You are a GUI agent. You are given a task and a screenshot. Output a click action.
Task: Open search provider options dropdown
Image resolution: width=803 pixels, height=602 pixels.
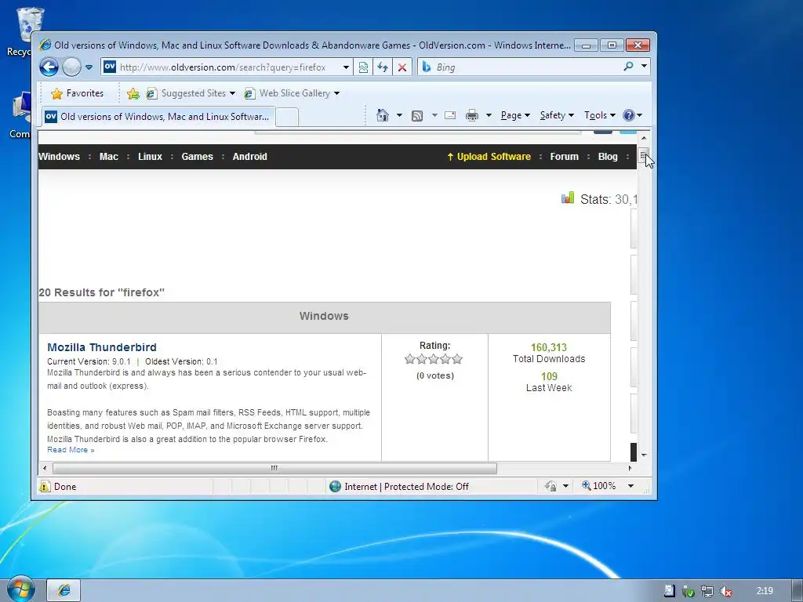(x=645, y=66)
